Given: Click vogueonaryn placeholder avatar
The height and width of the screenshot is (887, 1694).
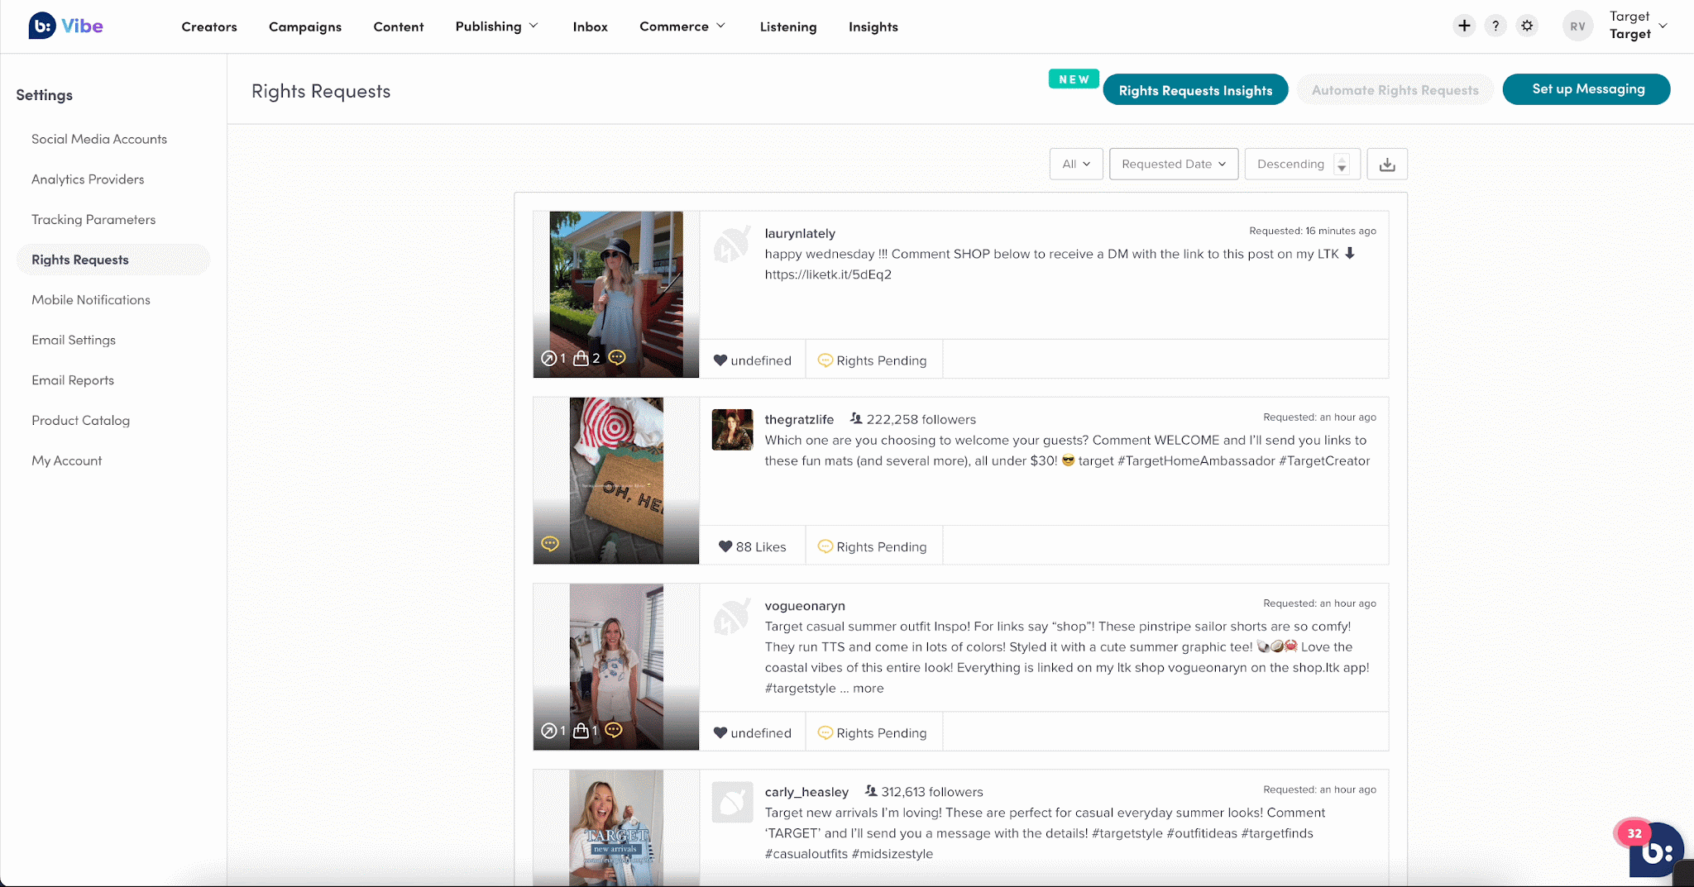Looking at the screenshot, I should coord(732,616).
